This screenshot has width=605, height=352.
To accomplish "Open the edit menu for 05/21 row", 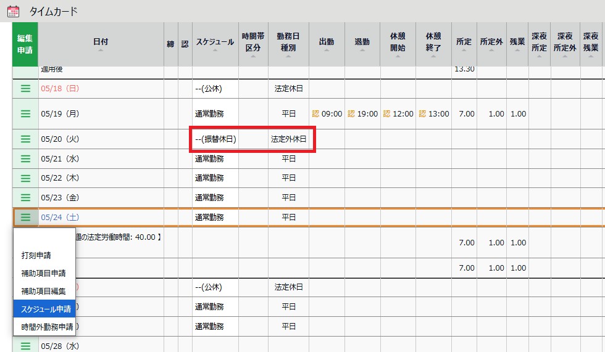I will point(25,159).
